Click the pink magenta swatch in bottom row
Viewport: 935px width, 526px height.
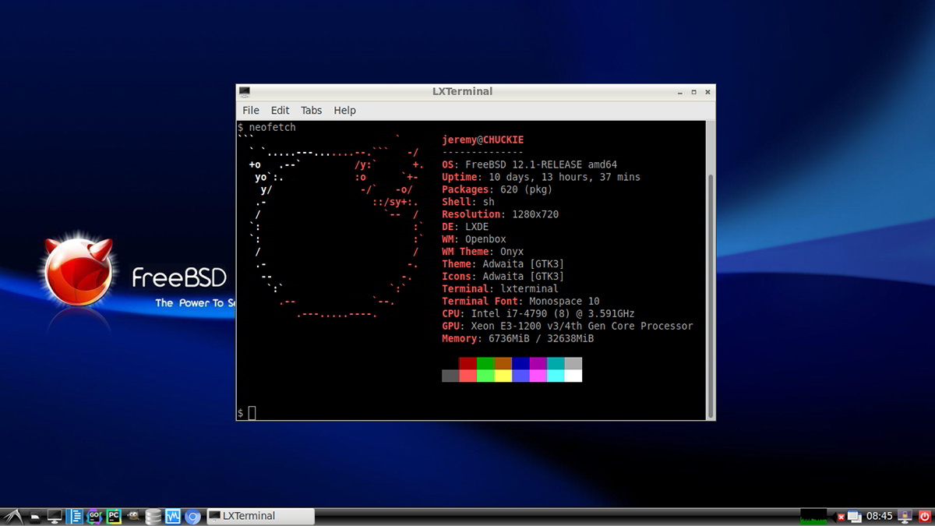538,376
